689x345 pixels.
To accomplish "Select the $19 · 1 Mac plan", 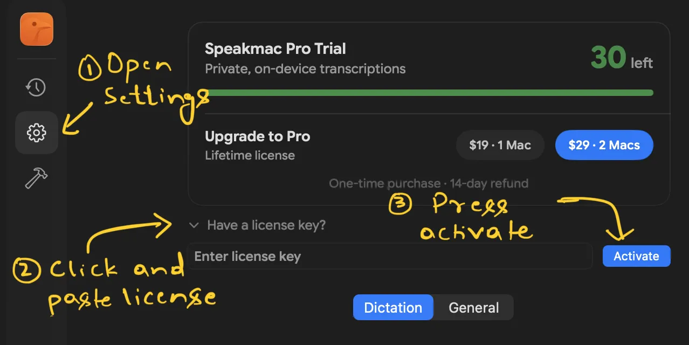I will click(500, 144).
